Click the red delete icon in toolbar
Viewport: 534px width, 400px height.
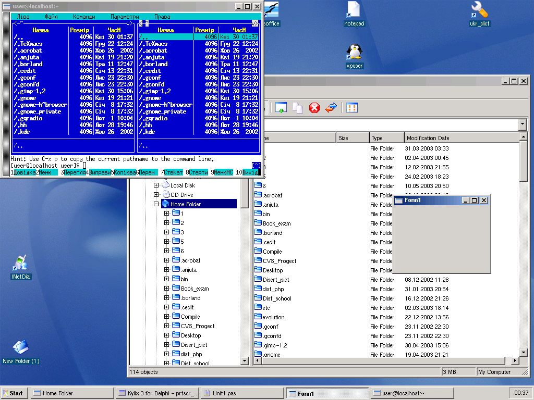coord(314,108)
